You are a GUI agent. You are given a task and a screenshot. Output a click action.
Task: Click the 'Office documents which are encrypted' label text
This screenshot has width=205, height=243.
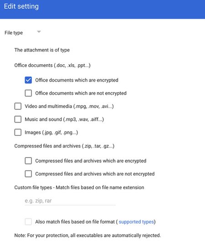coord(77,80)
